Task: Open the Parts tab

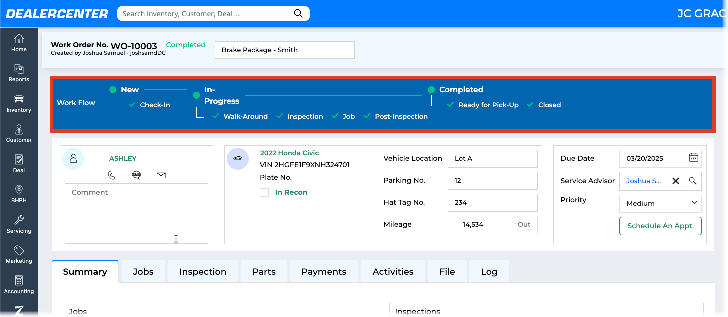Action: [264, 272]
